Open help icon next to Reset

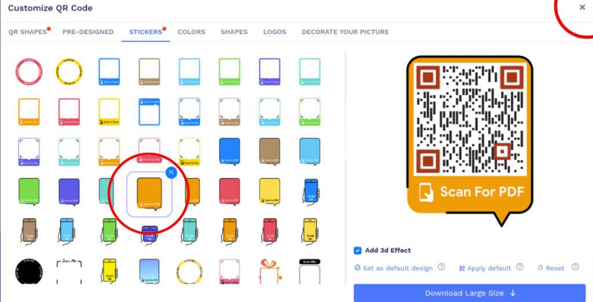pos(575,267)
